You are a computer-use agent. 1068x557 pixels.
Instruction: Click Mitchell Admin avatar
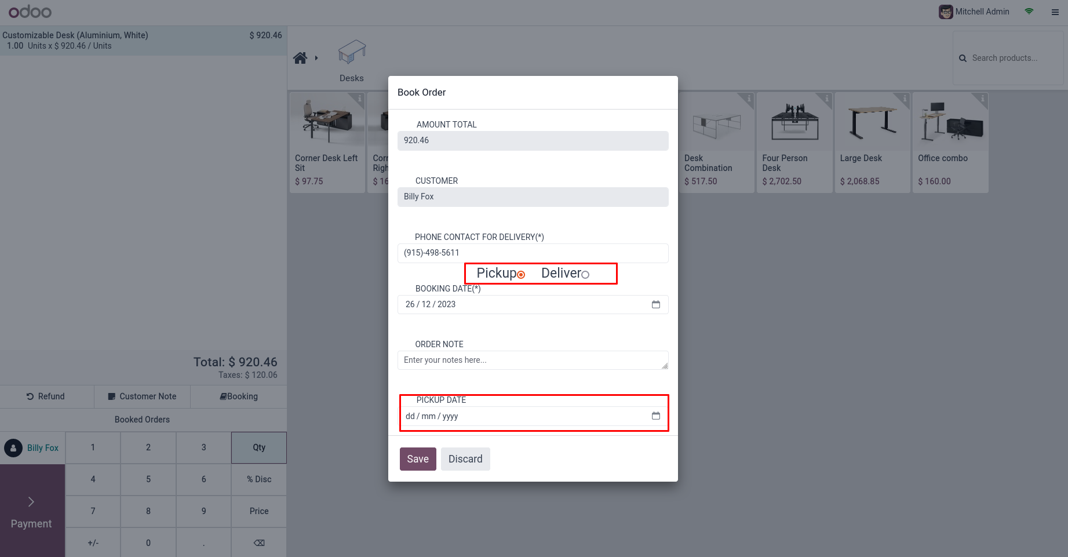coord(946,12)
